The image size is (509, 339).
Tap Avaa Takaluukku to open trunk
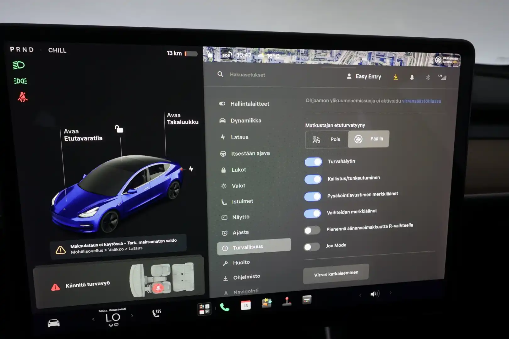click(x=183, y=119)
